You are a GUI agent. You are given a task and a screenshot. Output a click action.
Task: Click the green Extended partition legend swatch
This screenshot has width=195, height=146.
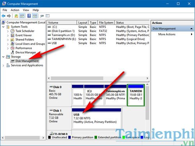coord(96,137)
